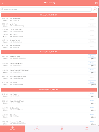Image resolution: width=99 pixels, height=132 pixels.
Task: Book the Midweek Mindfulness class
Action: pyautogui.click(x=92, y=121)
